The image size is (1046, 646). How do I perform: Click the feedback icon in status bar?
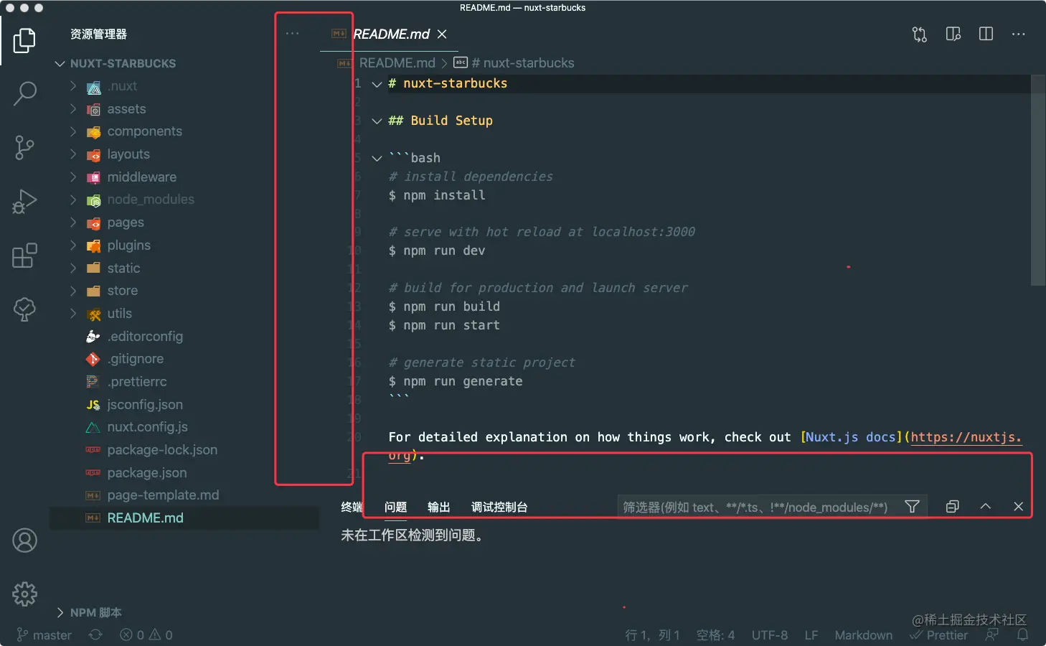point(991,635)
